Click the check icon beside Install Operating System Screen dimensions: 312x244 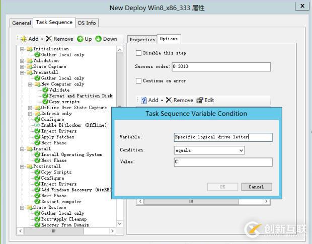click(x=37, y=154)
